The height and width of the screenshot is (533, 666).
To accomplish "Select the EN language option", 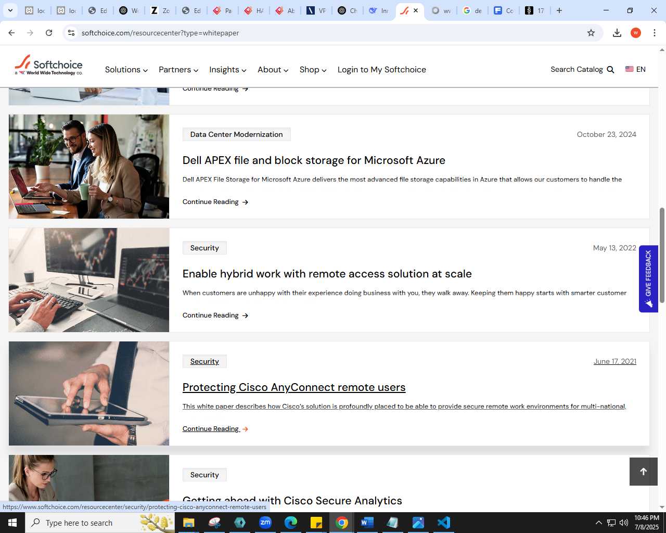I will (x=641, y=69).
